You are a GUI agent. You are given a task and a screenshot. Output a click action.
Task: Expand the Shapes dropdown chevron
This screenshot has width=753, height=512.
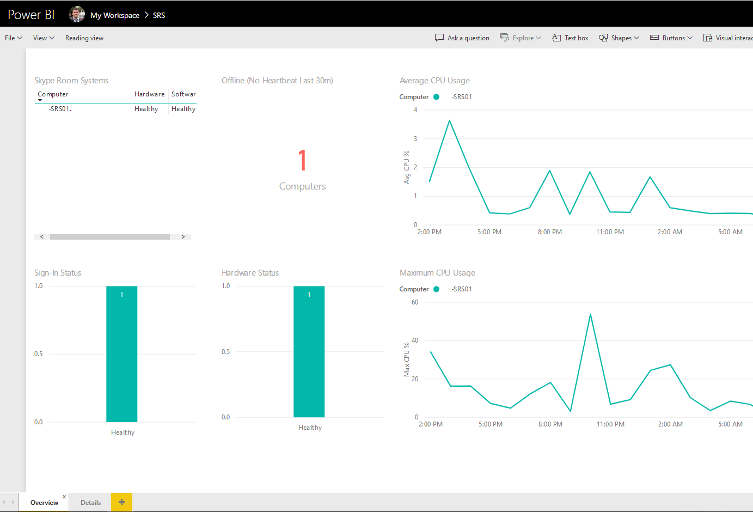636,38
